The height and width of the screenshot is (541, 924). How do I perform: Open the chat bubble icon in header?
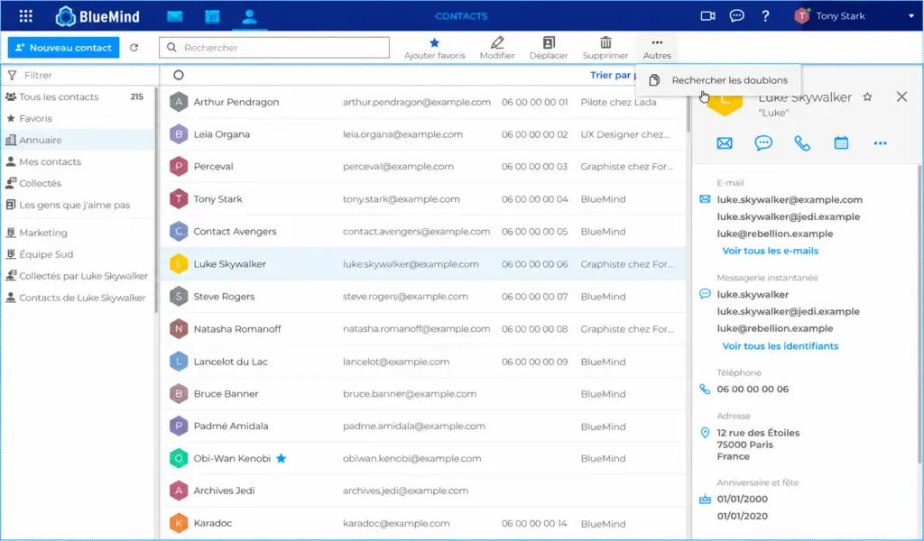[x=736, y=16]
